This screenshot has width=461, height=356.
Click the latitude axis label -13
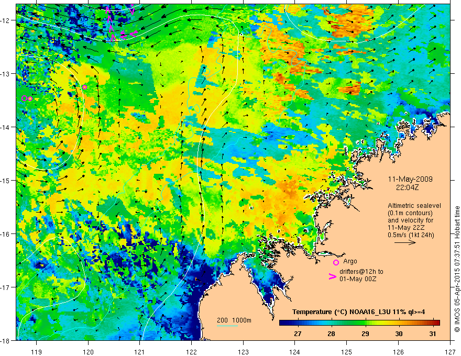(6, 73)
